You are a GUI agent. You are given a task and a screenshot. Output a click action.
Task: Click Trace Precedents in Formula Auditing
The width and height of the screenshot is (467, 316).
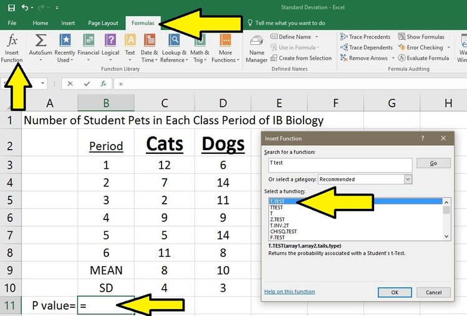(x=365, y=37)
